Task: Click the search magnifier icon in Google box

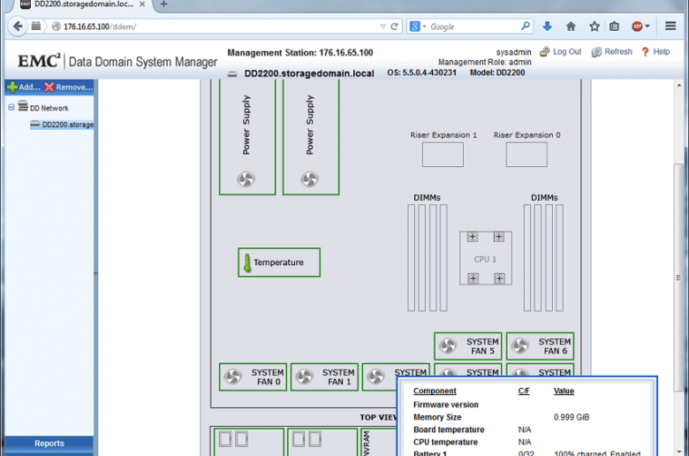Action: (x=525, y=27)
